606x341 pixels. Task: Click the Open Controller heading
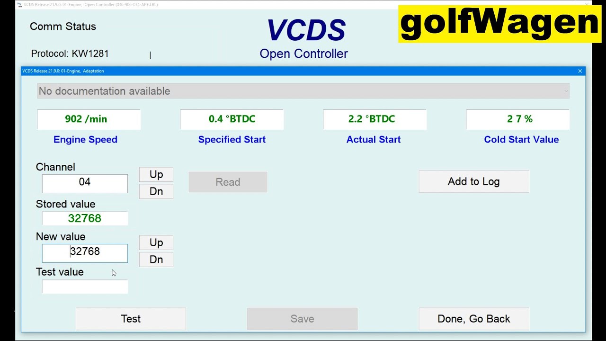coord(303,54)
